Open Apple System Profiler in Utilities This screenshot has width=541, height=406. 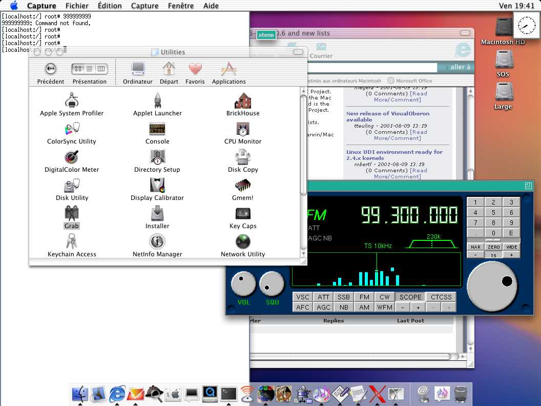[72, 100]
